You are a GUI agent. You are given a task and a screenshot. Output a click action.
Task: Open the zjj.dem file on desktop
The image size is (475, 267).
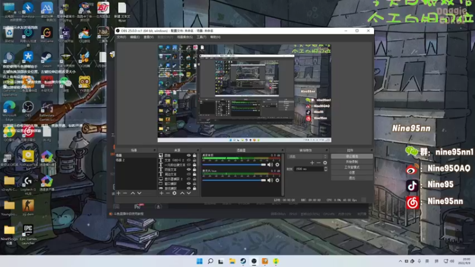pos(28,208)
